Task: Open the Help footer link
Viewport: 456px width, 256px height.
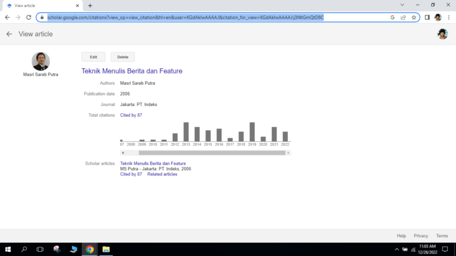Action: pos(401,236)
